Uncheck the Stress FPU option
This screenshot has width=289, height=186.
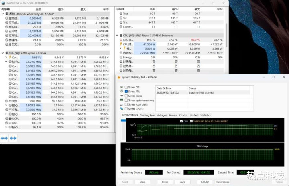point(126,92)
